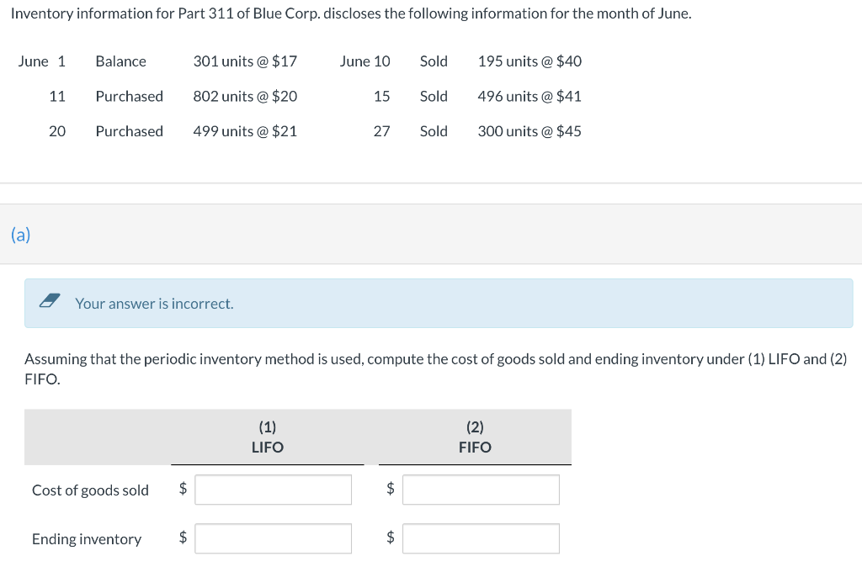
Task: Click the 'June 1' date text
Action: tap(42, 61)
